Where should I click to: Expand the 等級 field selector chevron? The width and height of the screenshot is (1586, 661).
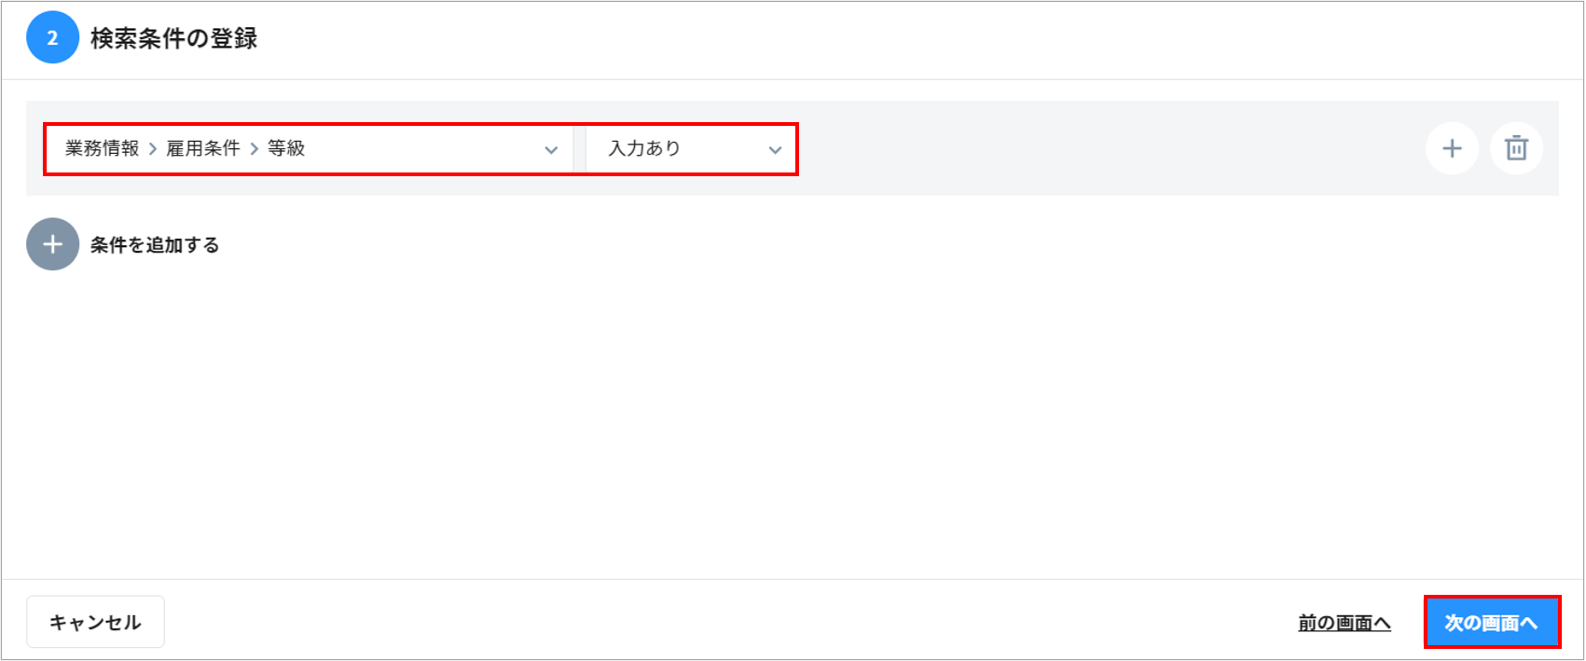tap(551, 149)
